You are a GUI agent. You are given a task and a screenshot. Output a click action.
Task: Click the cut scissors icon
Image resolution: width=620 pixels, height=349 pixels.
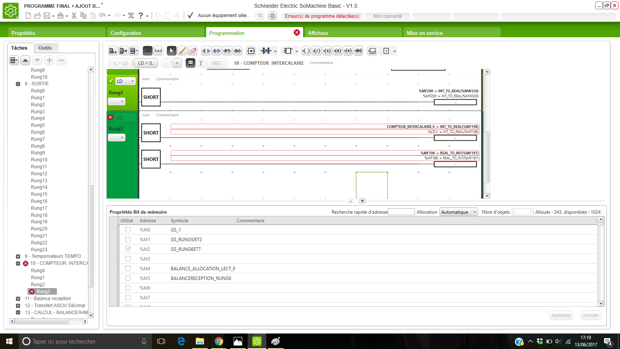[x=74, y=16]
